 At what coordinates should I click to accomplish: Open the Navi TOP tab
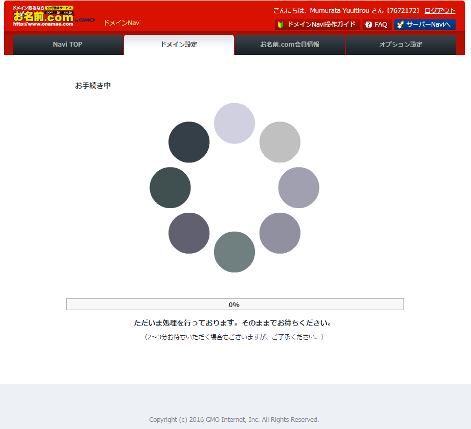click(68, 45)
